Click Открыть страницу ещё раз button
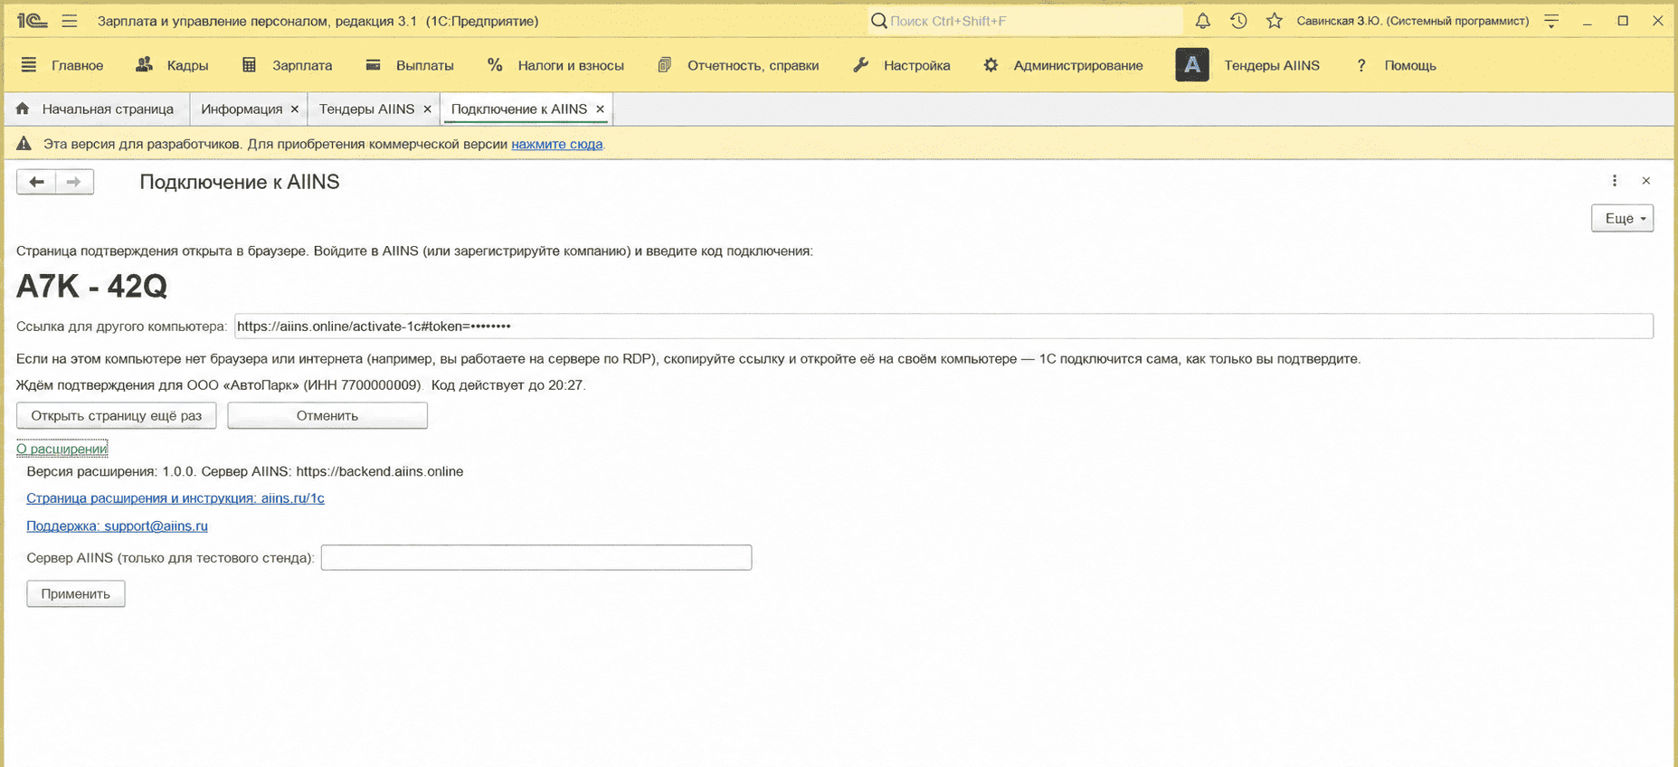This screenshot has height=767, width=1678. [117, 415]
